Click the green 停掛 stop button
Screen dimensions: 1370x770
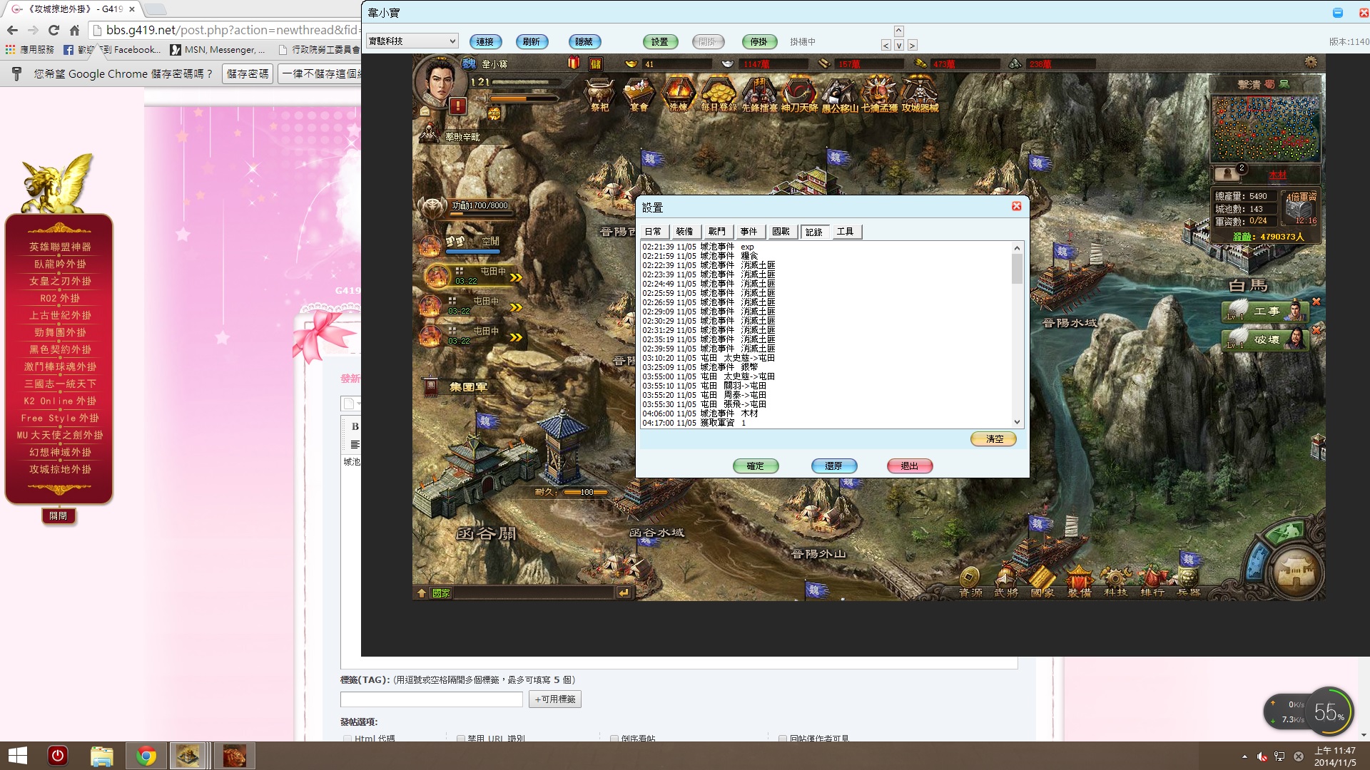click(x=758, y=42)
